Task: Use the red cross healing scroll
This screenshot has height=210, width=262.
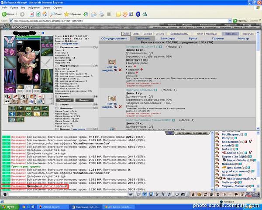Action: coord(40,96)
